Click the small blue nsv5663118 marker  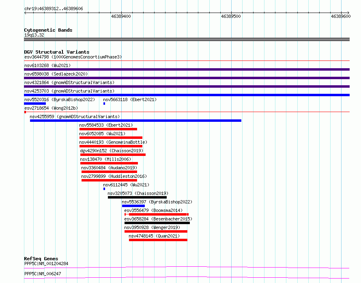(104, 104)
